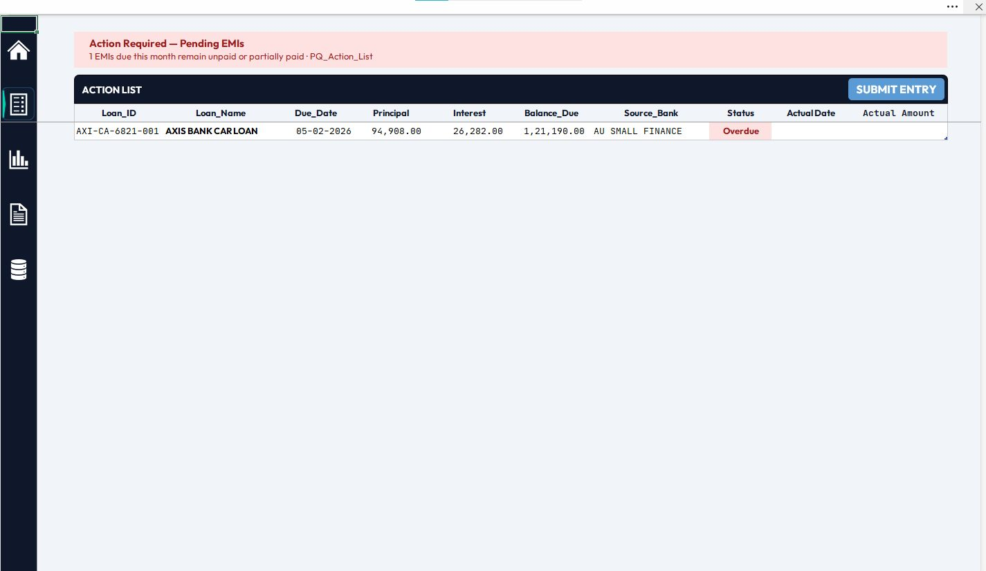Select loan ID AXI-CA-6821-001
This screenshot has height=571, width=986.
point(118,131)
